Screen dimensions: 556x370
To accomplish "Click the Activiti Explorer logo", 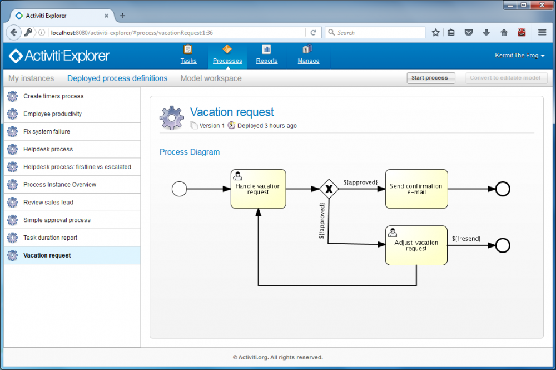I will coord(59,56).
